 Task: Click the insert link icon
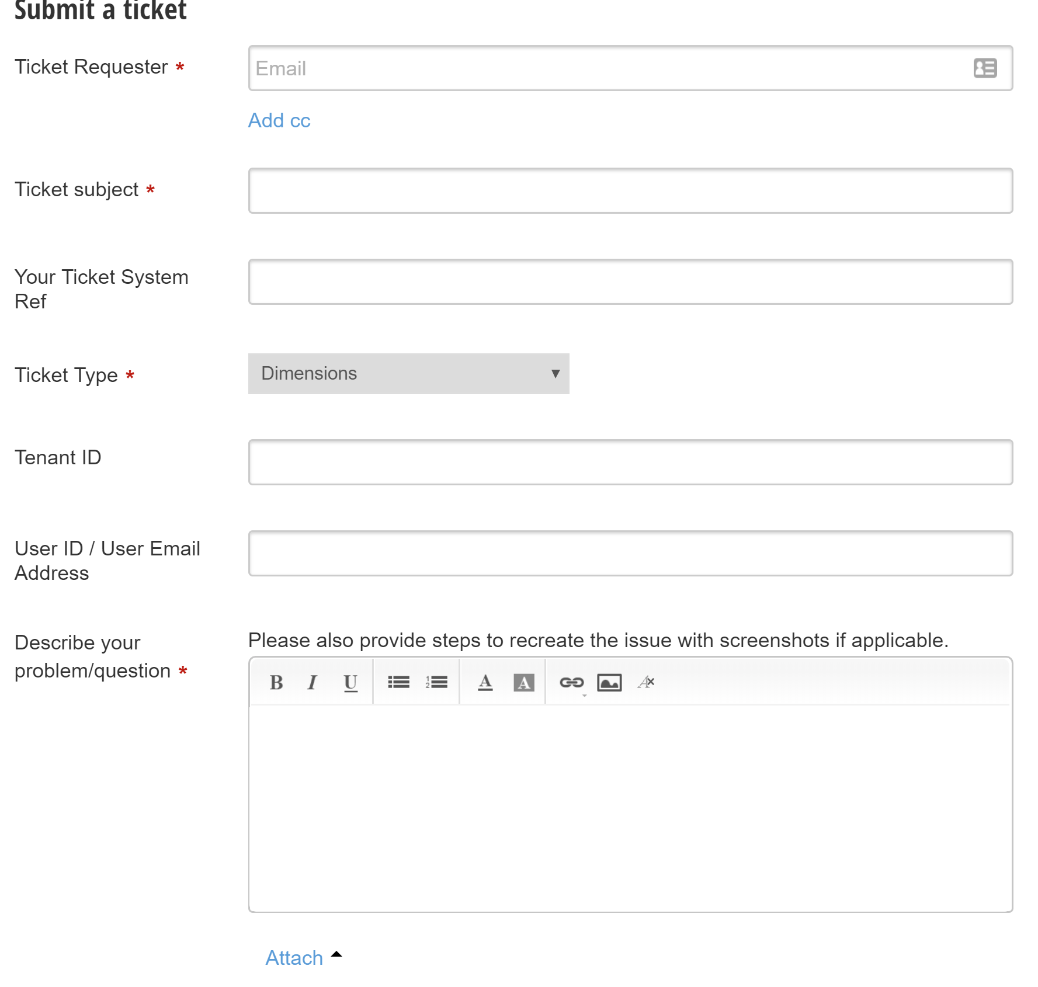tap(571, 682)
